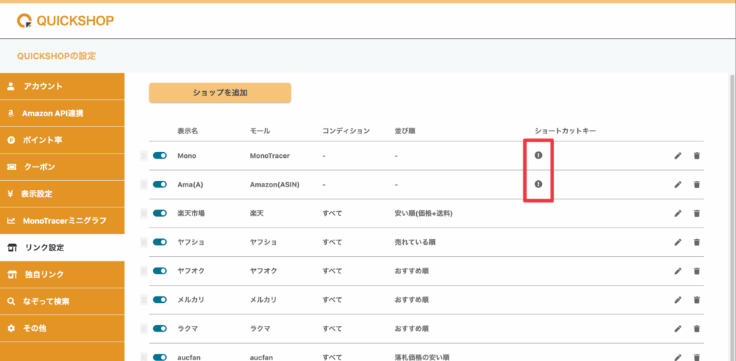The image size is (736, 361).
Task: Turn off the メルカリ shop switch
Action: click(160, 300)
